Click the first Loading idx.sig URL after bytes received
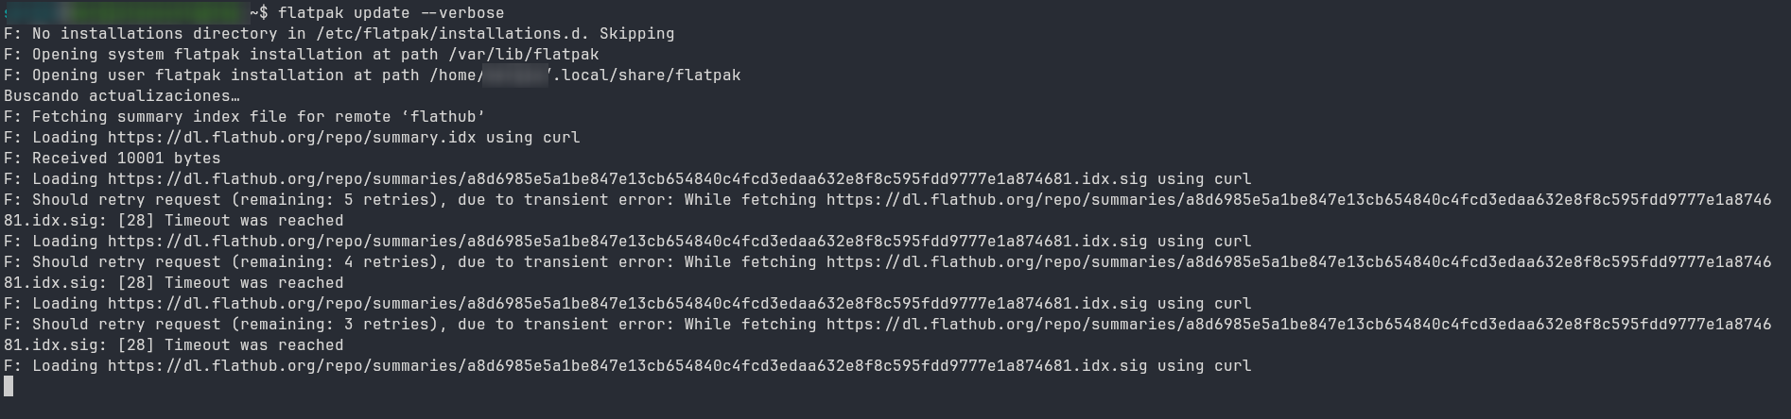The image size is (1791, 419). click(627, 179)
